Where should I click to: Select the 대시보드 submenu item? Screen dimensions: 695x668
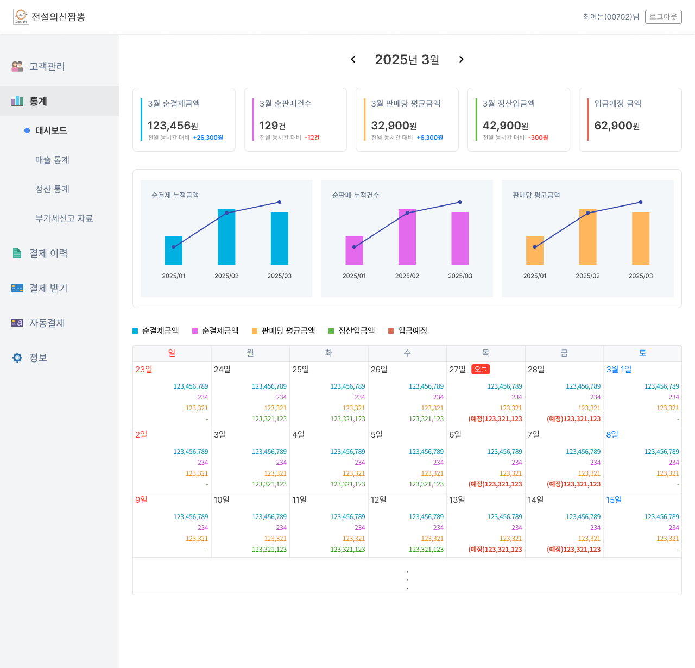pyautogui.click(x=51, y=130)
